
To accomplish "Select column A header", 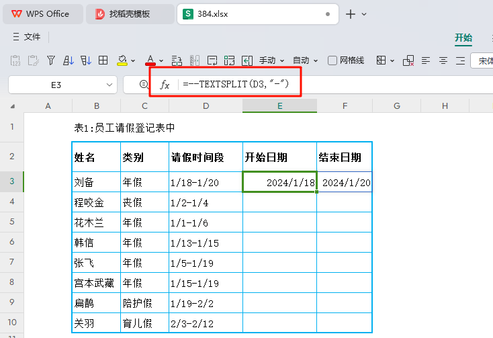I will pos(48,106).
